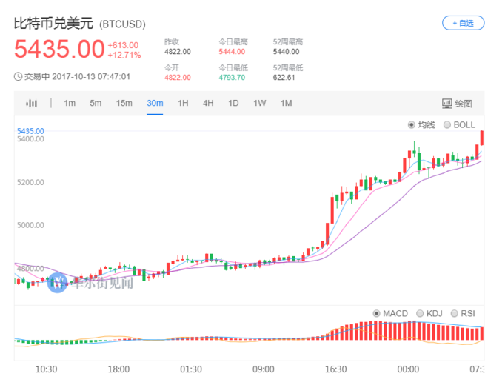Click the 09:00 time axis label
485x382 pixels.
click(264, 369)
